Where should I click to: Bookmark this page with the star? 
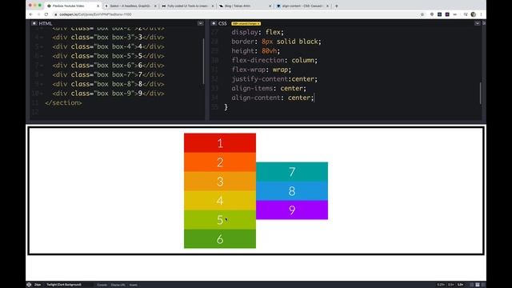click(422, 14)
